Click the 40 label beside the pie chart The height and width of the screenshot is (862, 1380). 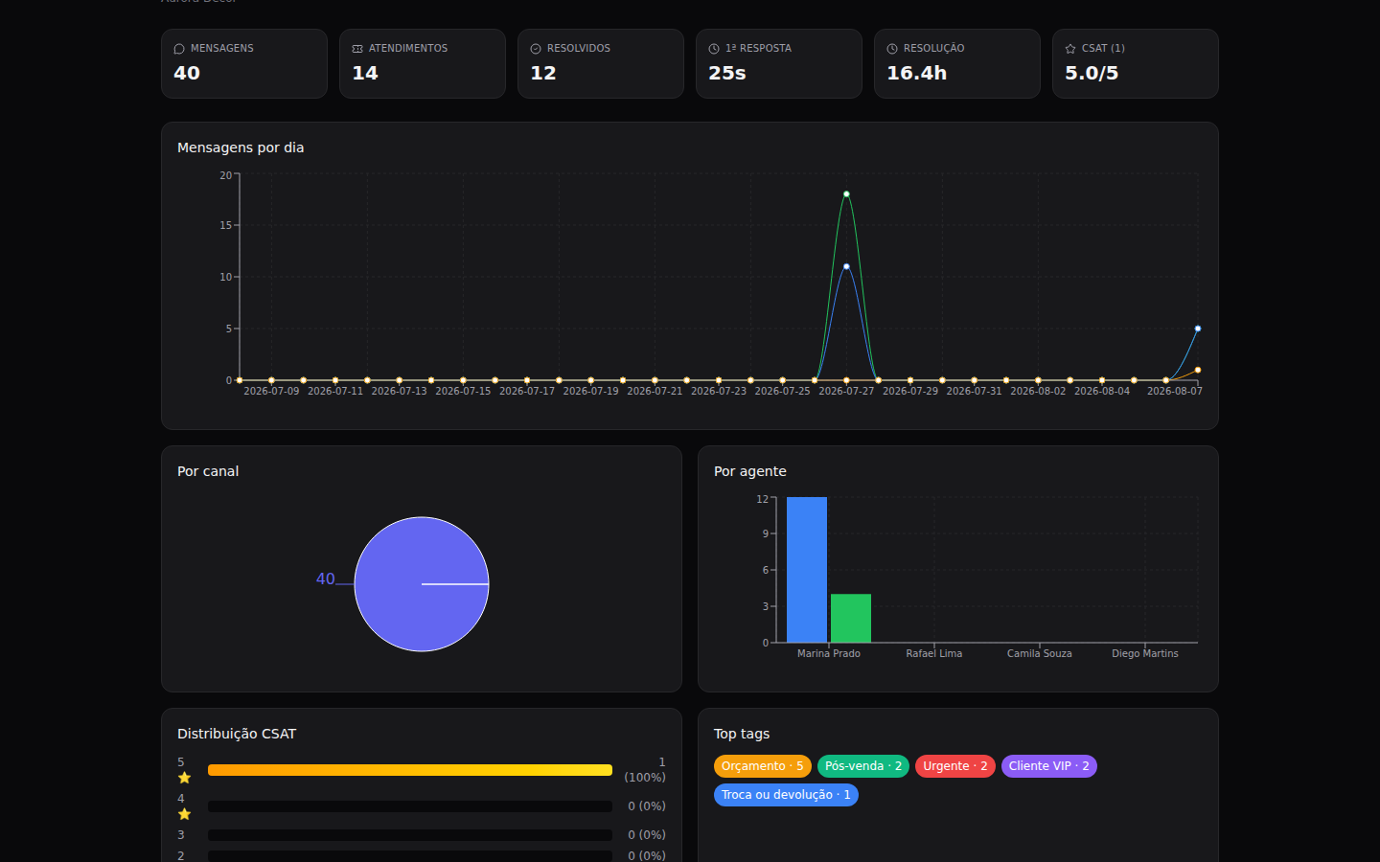coord(326,578)
